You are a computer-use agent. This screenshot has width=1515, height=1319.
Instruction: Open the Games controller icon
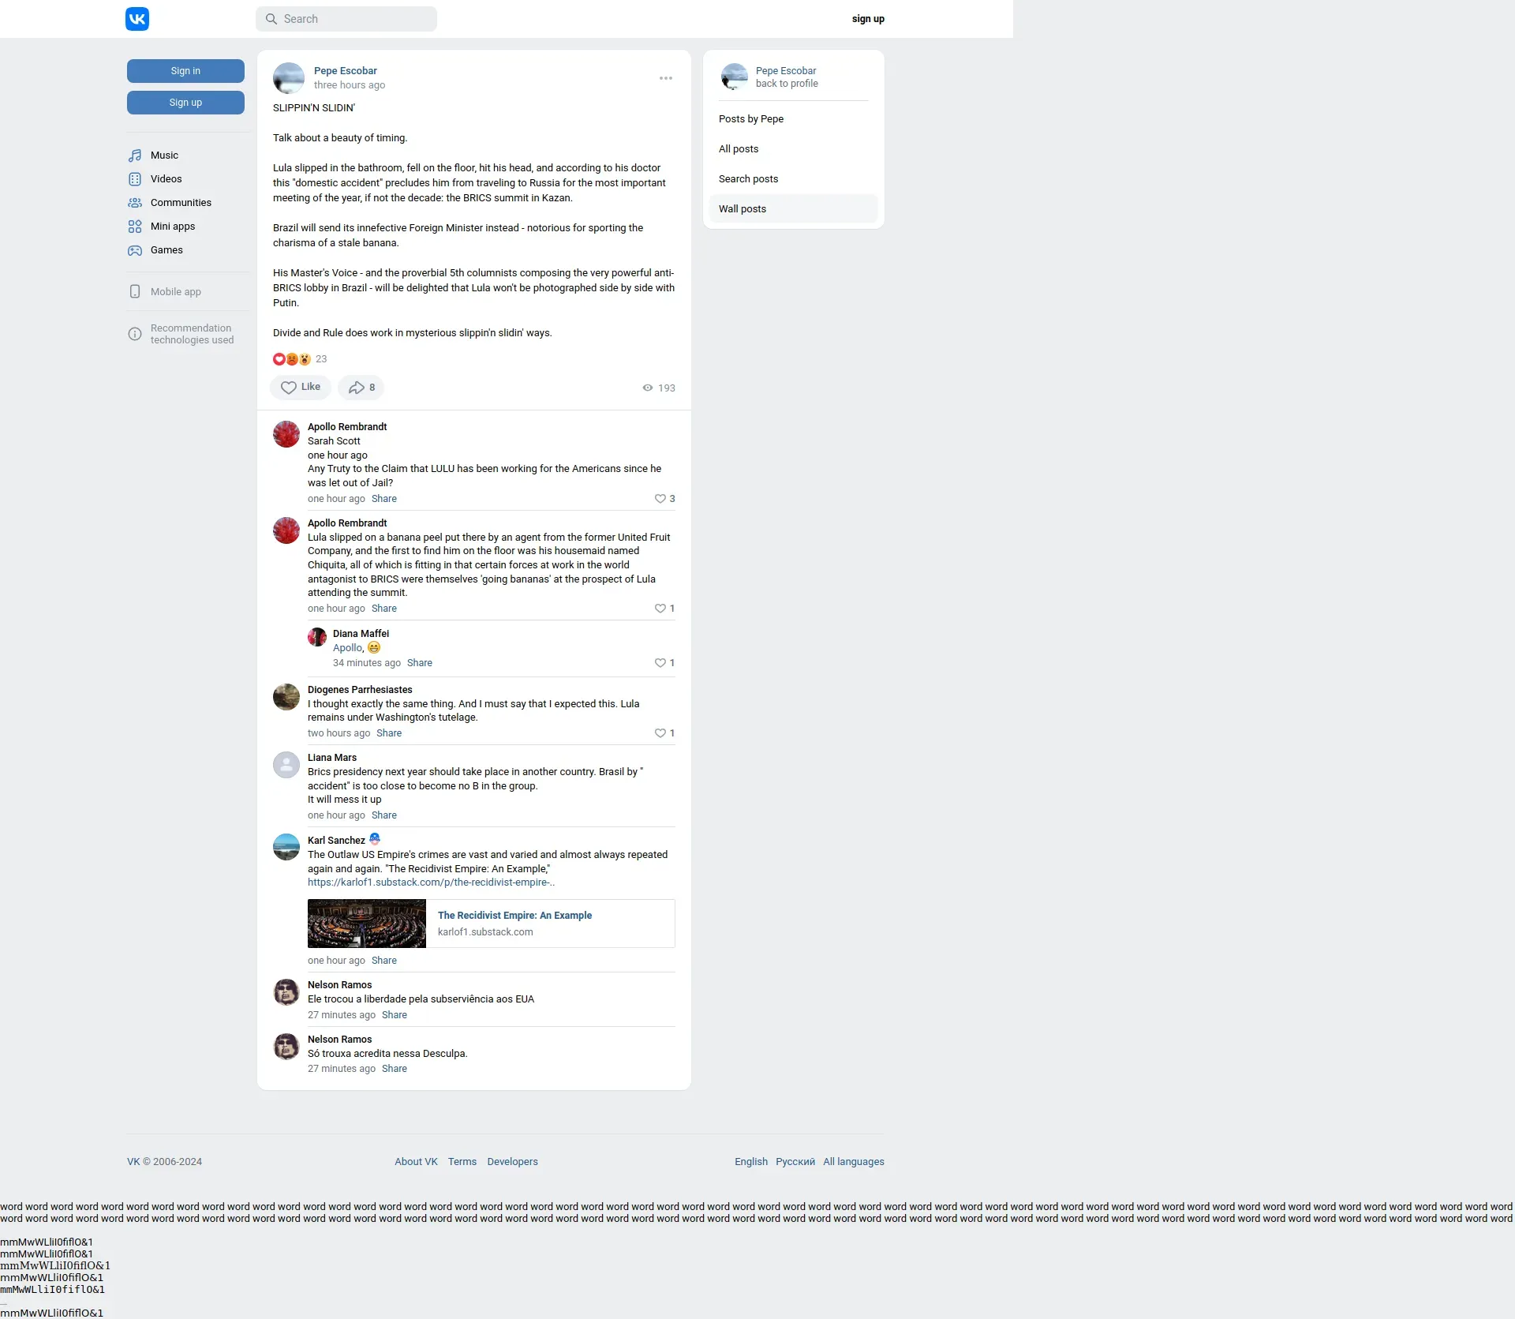point(135,250)
